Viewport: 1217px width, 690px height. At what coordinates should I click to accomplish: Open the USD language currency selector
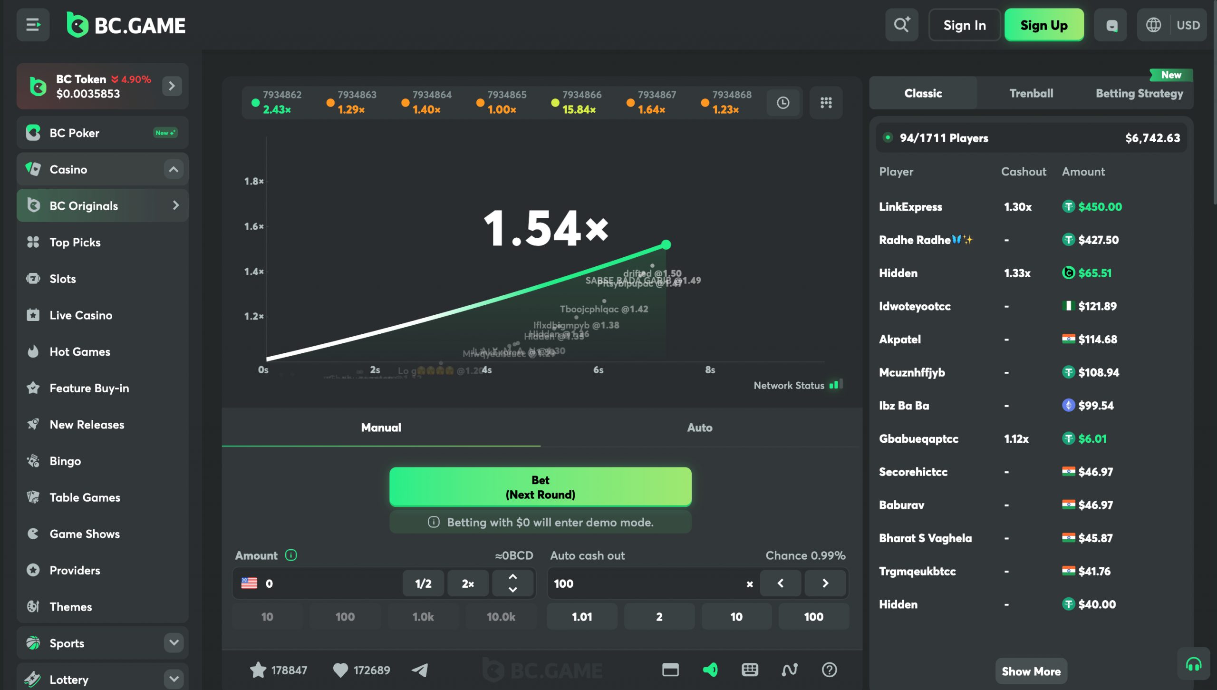(x=1172, y=25)
